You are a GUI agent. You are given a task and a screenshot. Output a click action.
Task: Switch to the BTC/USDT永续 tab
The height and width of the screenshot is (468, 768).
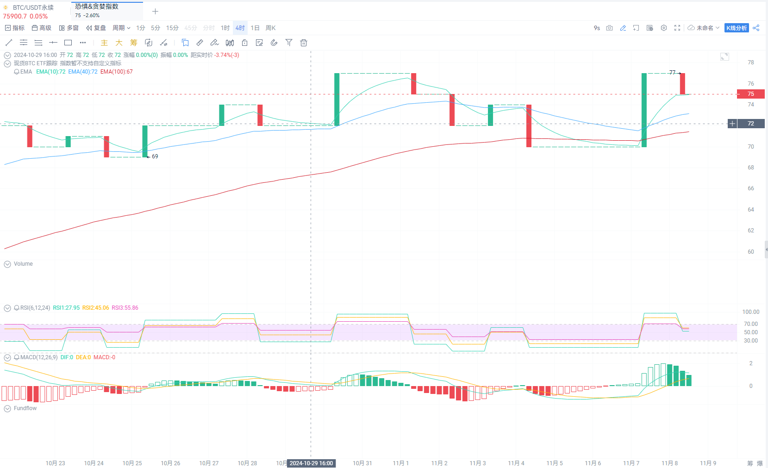pyautogui.click(x=33, y=12)
